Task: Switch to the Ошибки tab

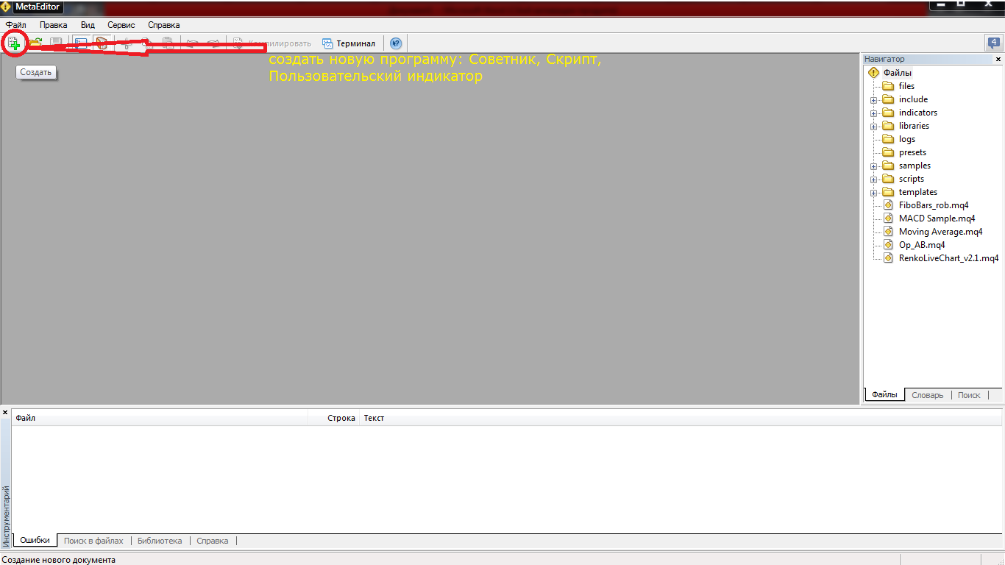Action: (x=35, y=540)
